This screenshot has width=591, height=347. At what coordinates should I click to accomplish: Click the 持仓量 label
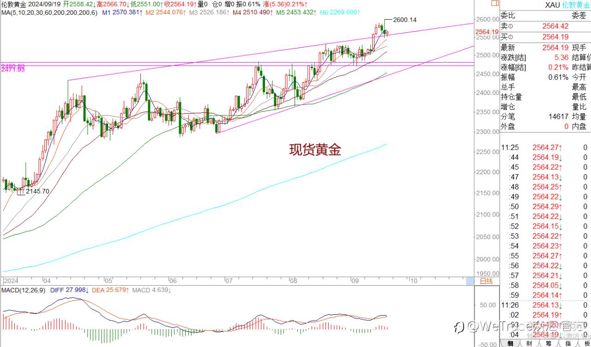tap(512, 97)
